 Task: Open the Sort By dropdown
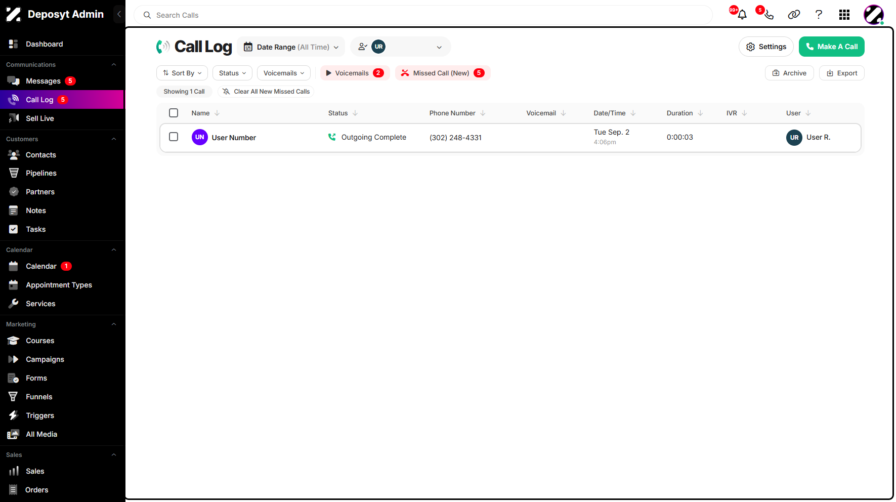pos(182,73)
